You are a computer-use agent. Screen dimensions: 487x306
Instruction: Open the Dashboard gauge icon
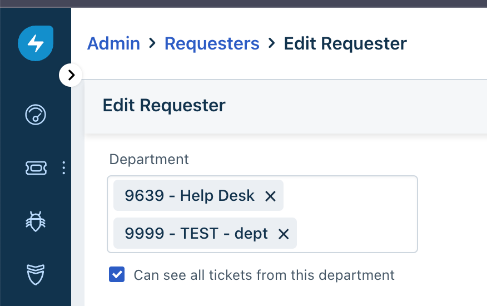36,115
